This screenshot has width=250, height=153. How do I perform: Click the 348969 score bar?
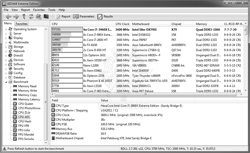[x=67, y=35]
